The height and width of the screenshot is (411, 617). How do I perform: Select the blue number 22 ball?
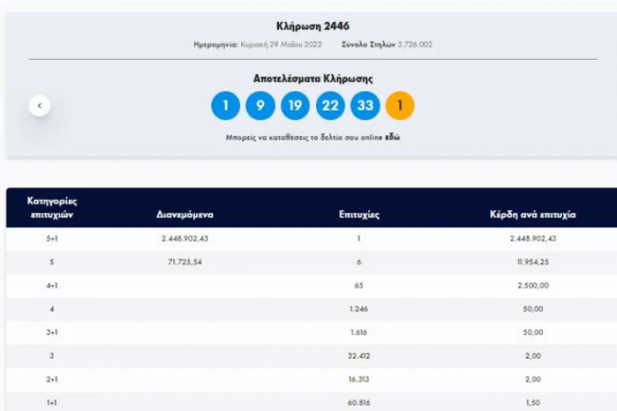pyautogui.click(x=330, y=105)
